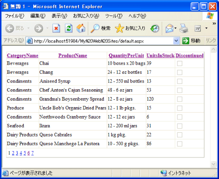This screenshot has width=219, height=179.
Task: Click the Forward navigation arrow icon
Action: click(39, 28)
